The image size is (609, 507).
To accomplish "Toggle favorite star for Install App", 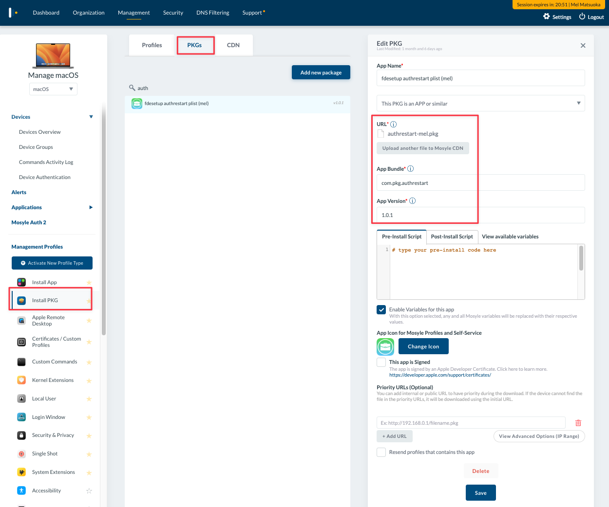I will [89, 283].
